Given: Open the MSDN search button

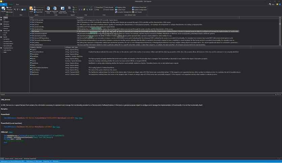Looking at the screenshot, I should click(9, 10).
